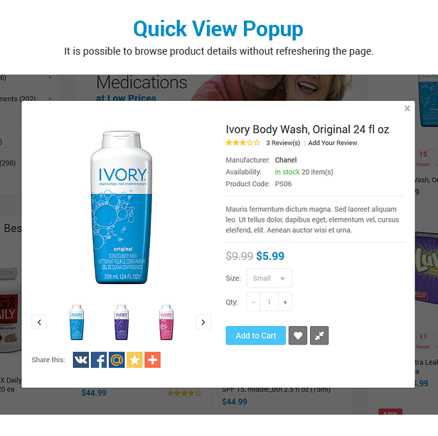Add to Cart button
This screenshot has height=436, width=438.
pyautogui.click(x=255, y=335)
